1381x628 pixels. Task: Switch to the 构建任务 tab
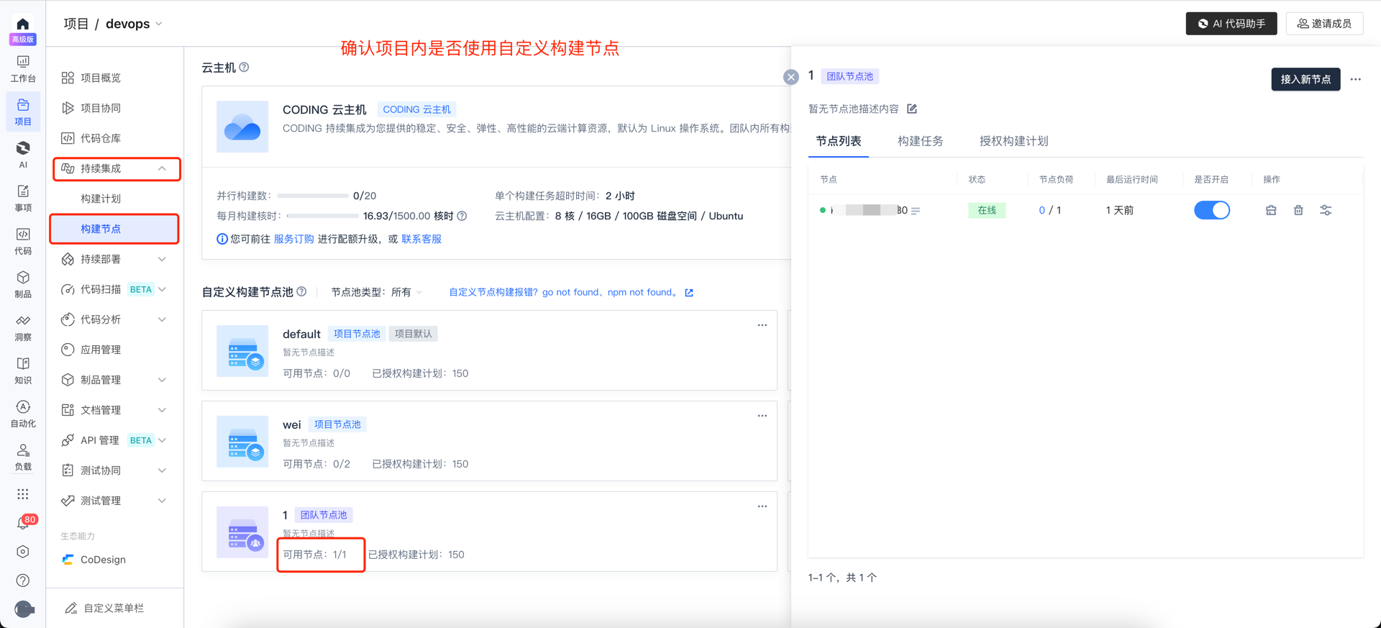(920, 141)
